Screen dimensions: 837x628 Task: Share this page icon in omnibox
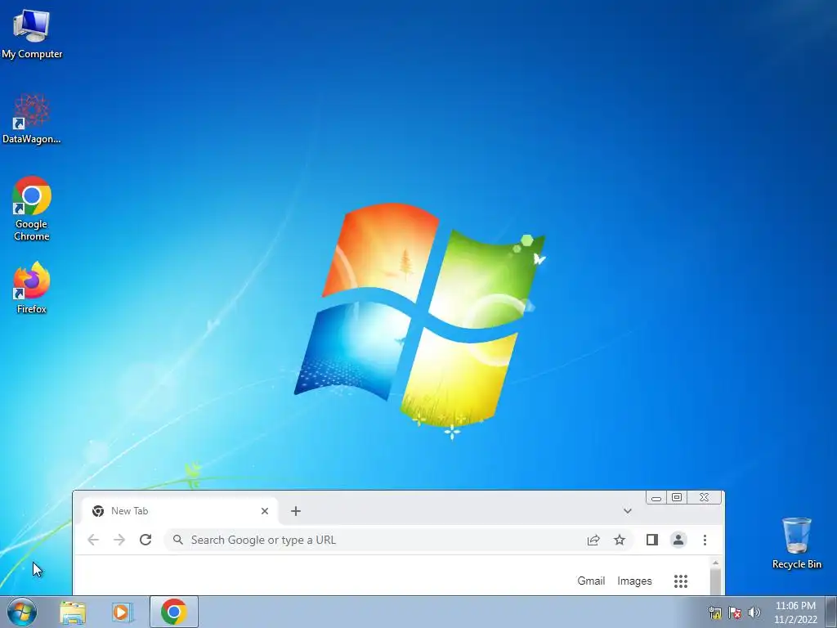593,540
